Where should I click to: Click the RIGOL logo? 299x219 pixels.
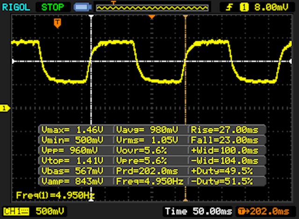pyautogui.click(x=16, y=7)
